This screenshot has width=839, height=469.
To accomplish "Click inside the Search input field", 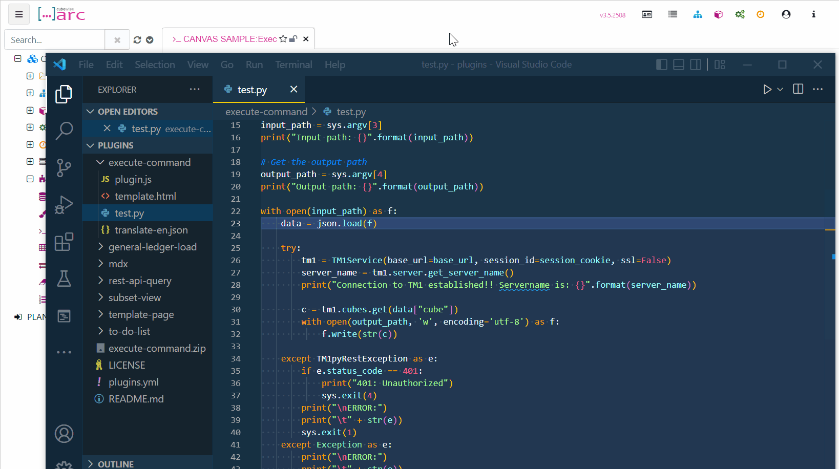I will pyautogui.click(x=54, y=39).
